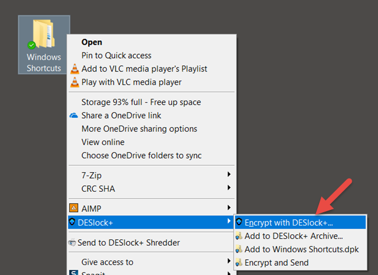Open the AIMP menu entry
This screenshot has width=378, height=275.
click(x=152, y=209)
